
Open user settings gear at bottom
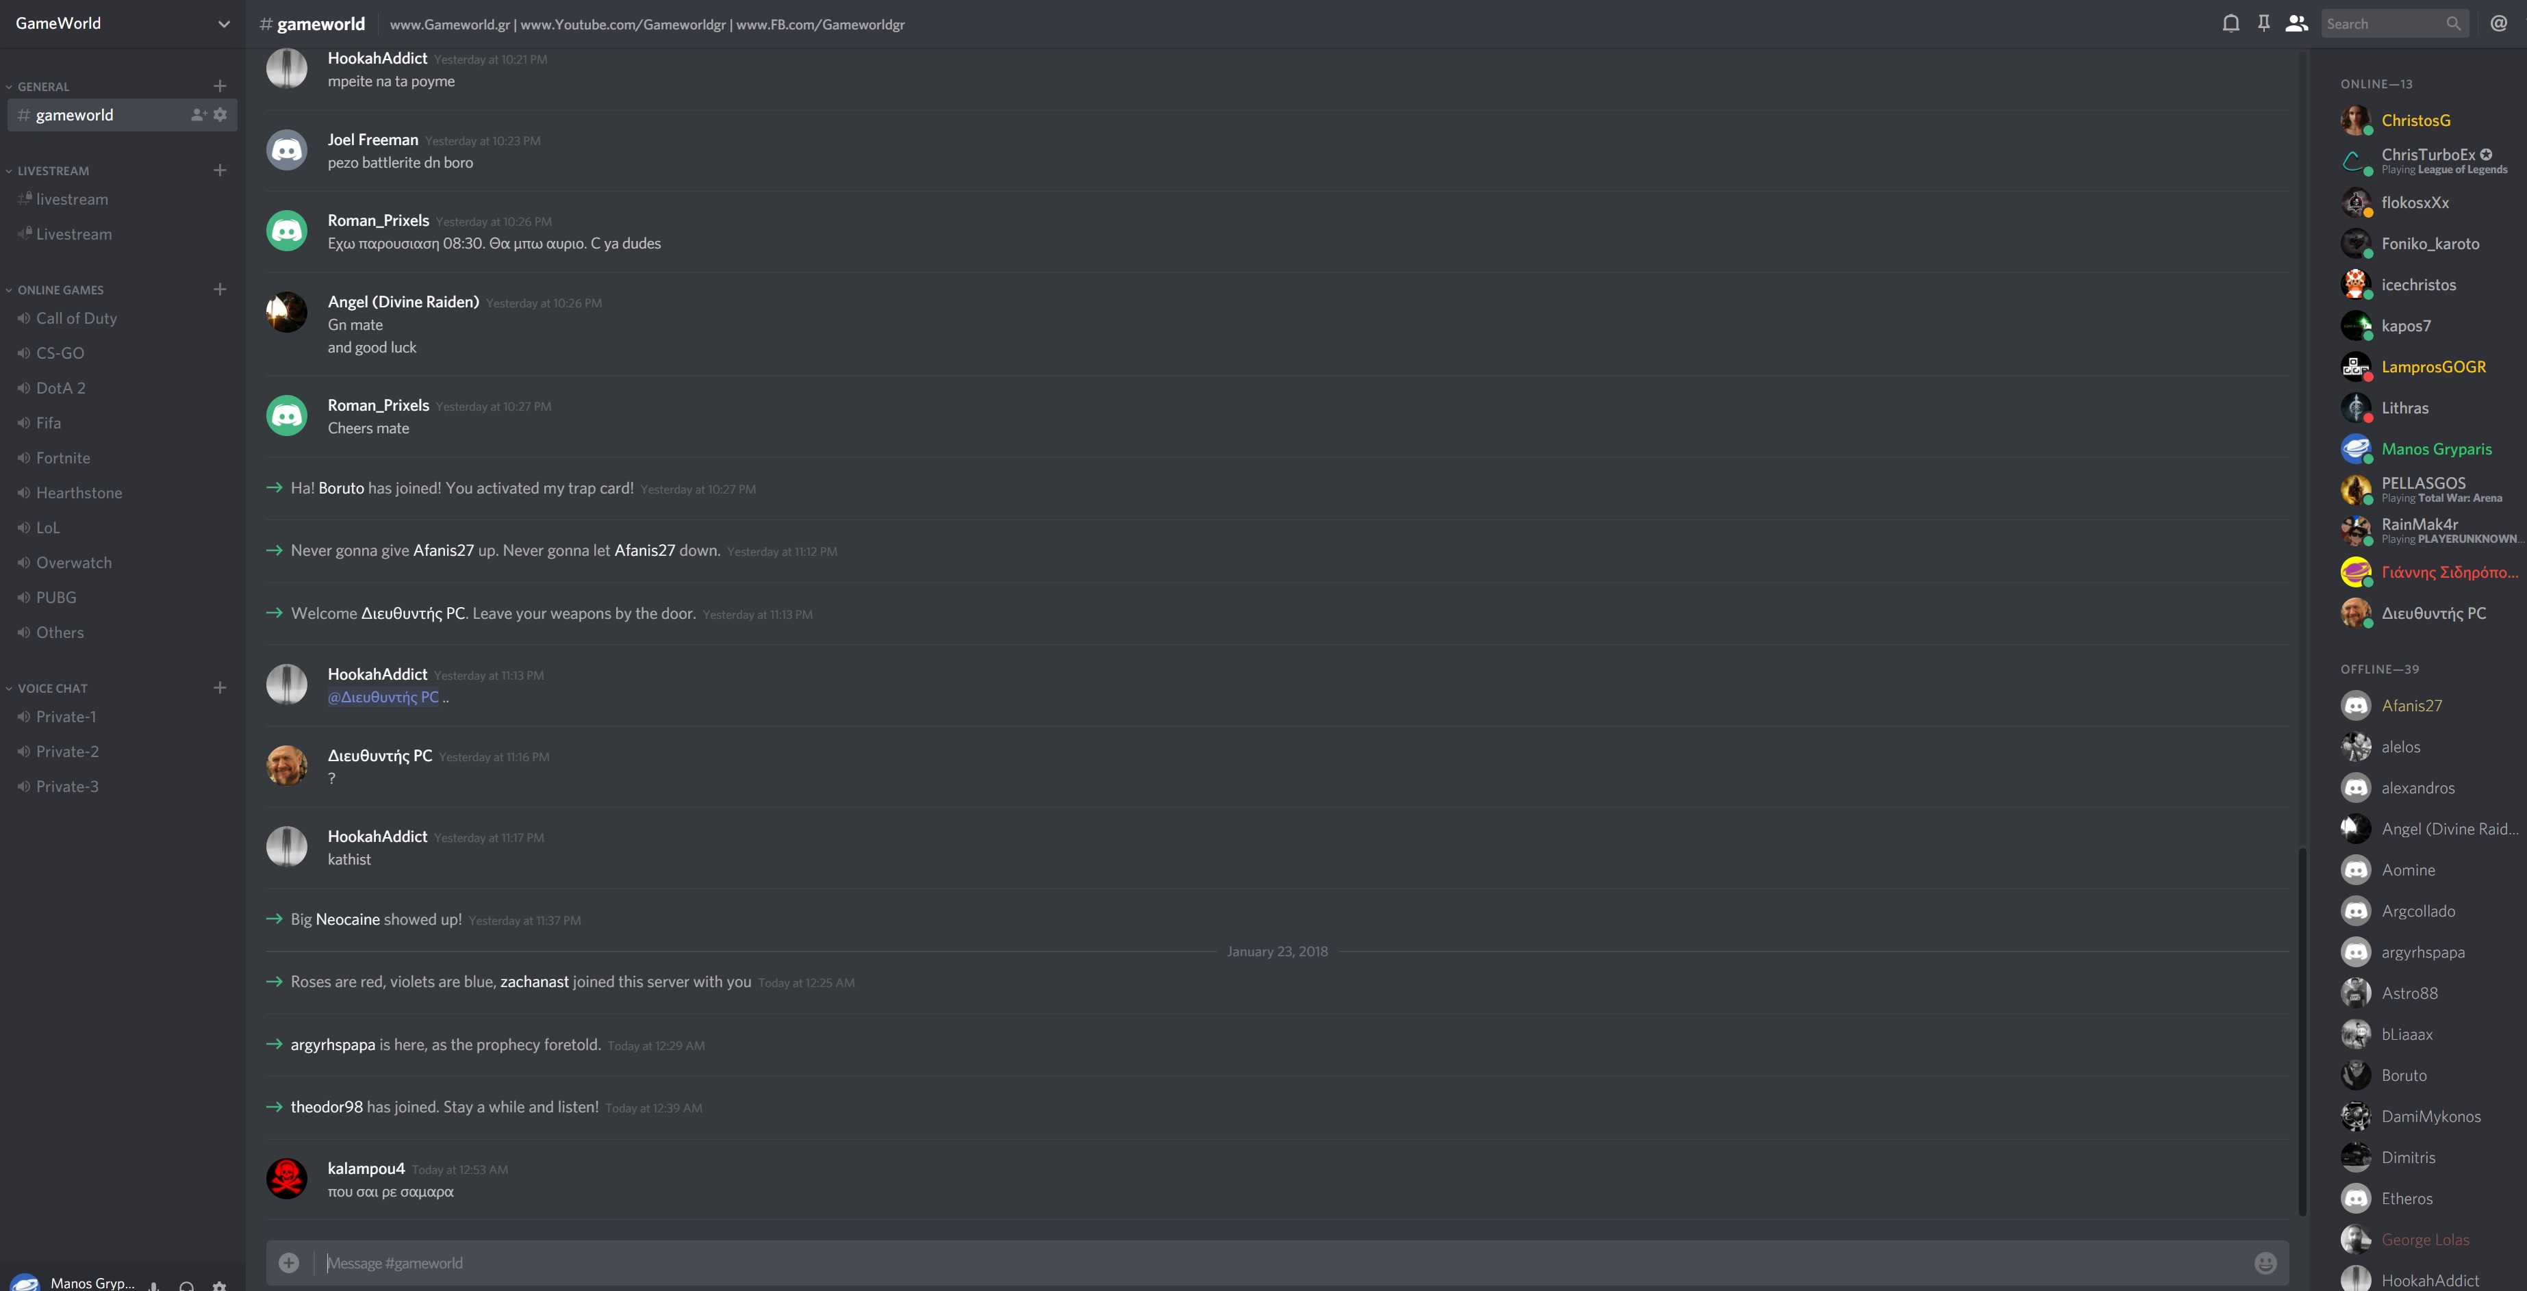220,1284
